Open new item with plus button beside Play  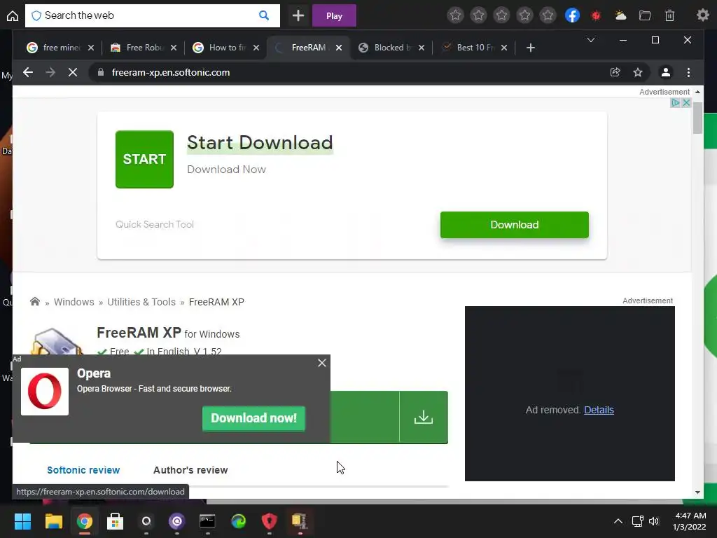[x=298, y=15]
